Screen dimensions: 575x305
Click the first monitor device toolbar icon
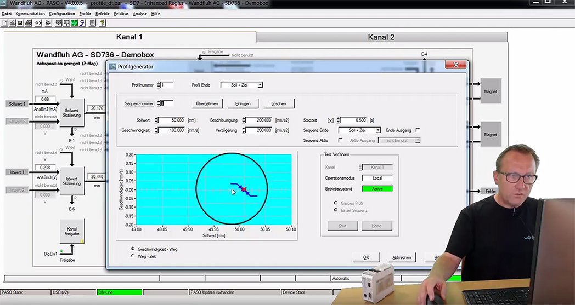(x=59, y=23)
